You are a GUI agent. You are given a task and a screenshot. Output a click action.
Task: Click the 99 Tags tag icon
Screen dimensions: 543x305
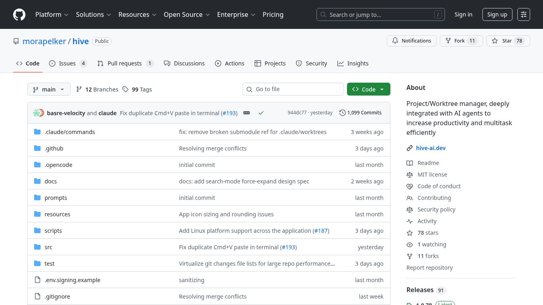126,89
